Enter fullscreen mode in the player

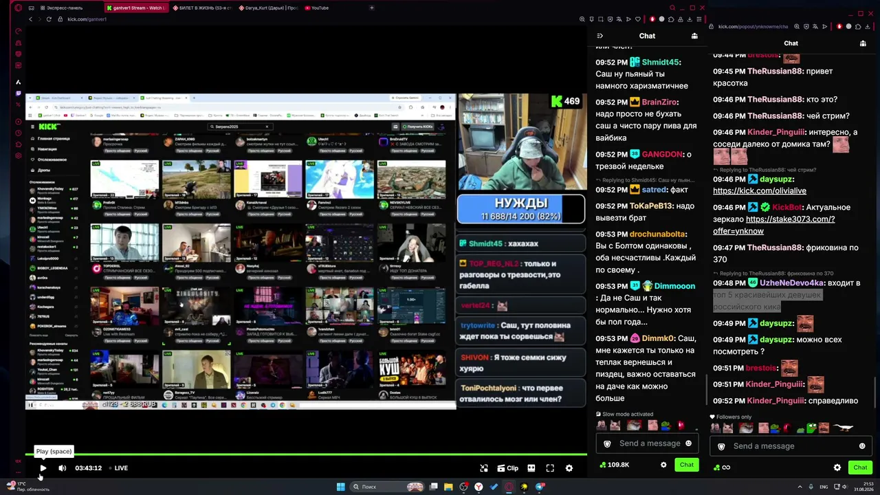pyautogui.click(x=550, y=468)
